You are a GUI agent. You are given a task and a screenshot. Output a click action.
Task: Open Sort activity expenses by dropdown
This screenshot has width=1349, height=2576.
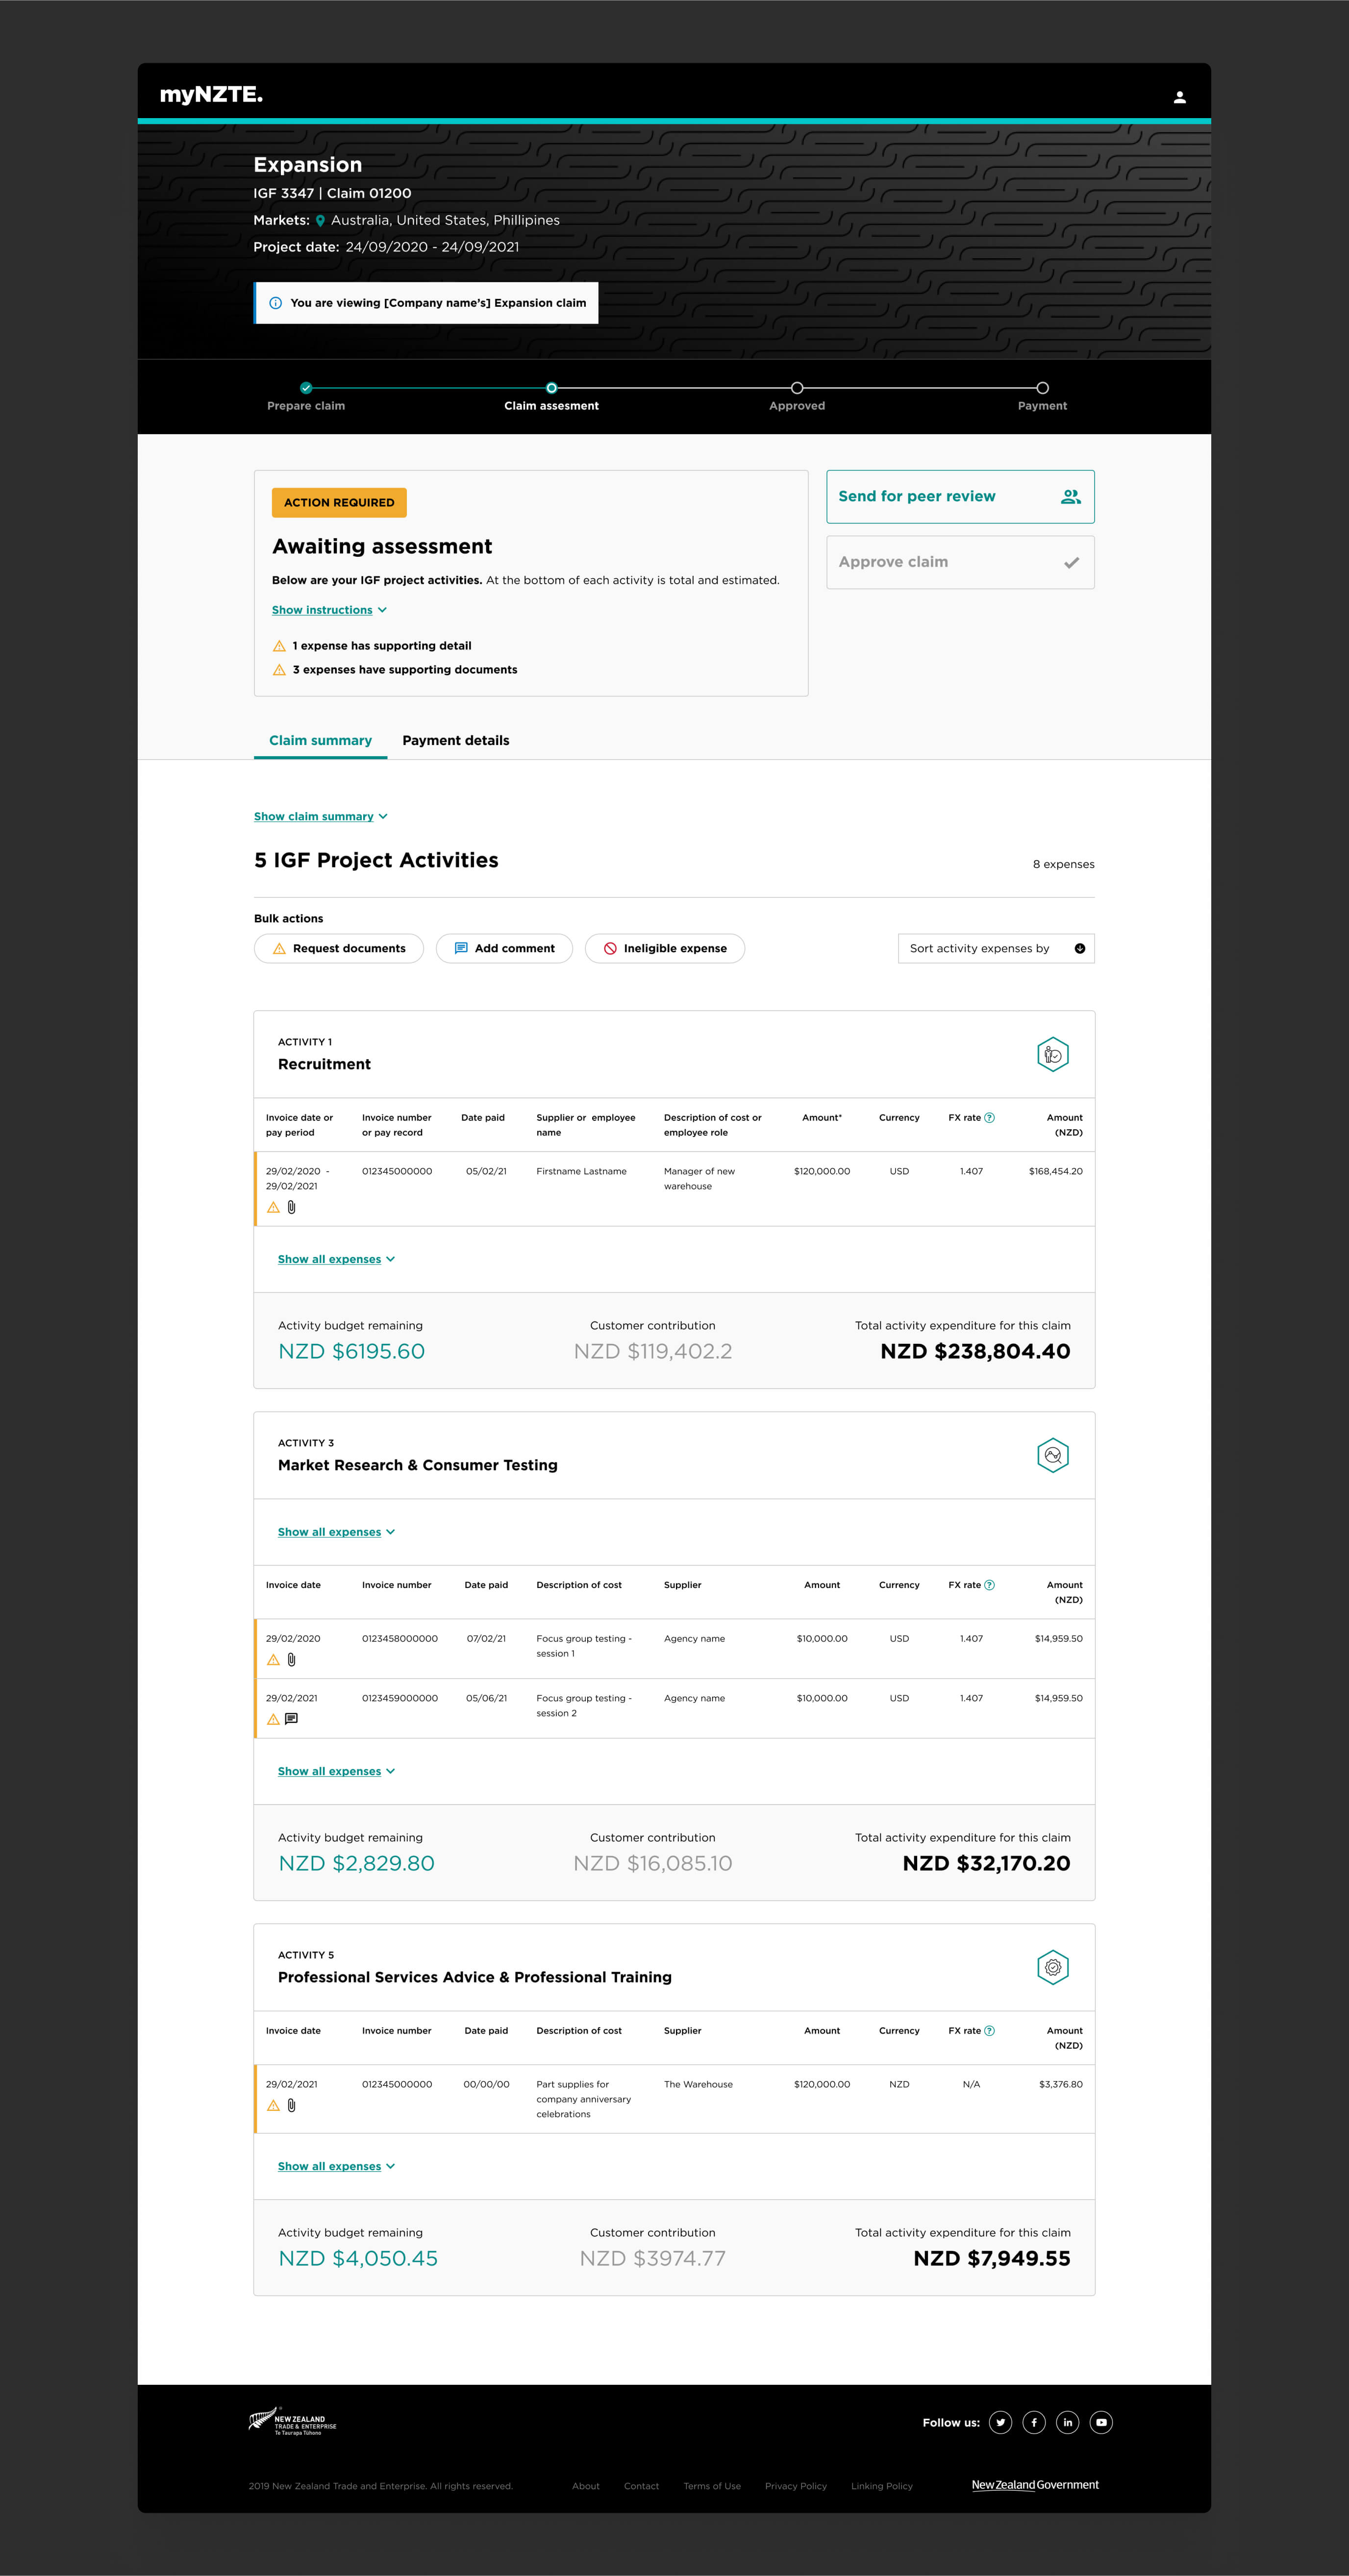[x=996, y=949]
